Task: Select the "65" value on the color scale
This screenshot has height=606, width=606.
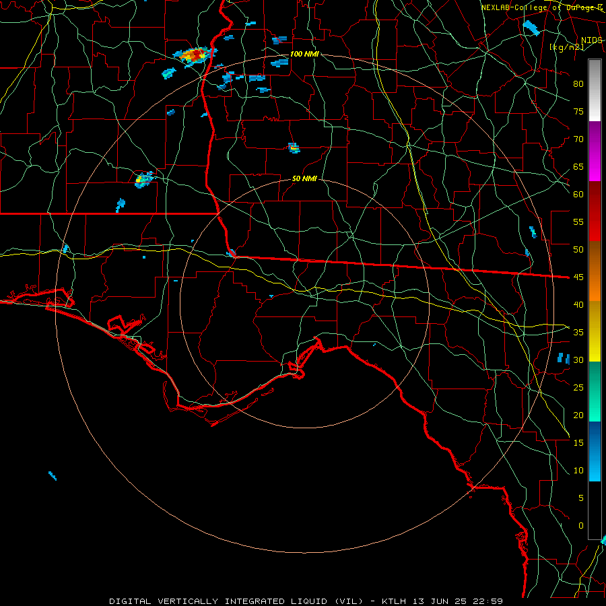Action: click(578, 166)
